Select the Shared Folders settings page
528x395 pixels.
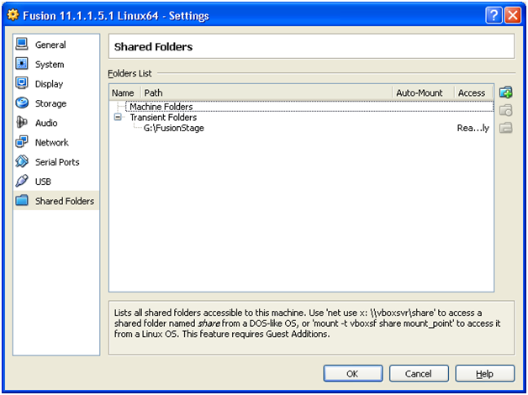[x=56, y=201]
